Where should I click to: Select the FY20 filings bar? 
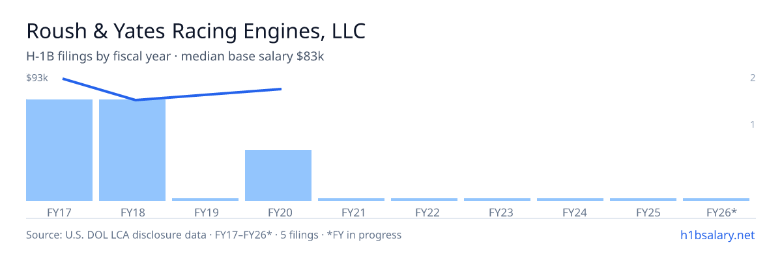click(x=278, y=175)
